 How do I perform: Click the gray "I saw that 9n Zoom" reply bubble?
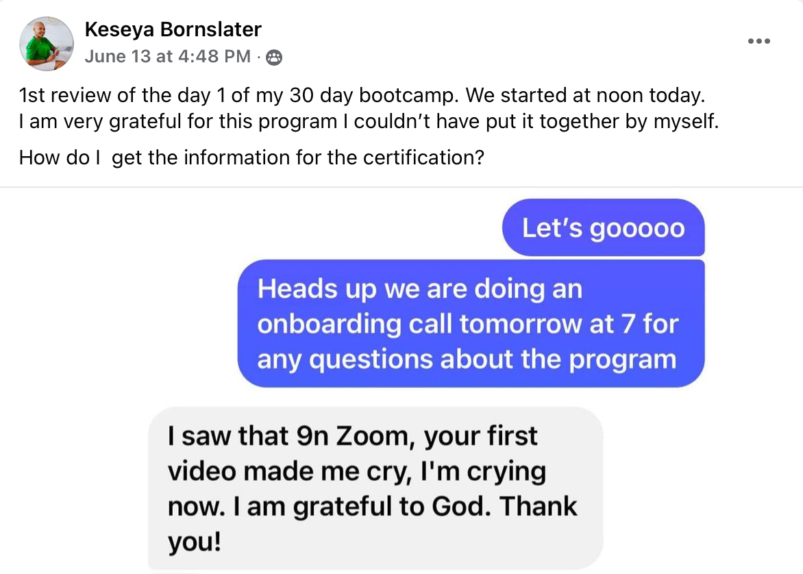(374, 489)
